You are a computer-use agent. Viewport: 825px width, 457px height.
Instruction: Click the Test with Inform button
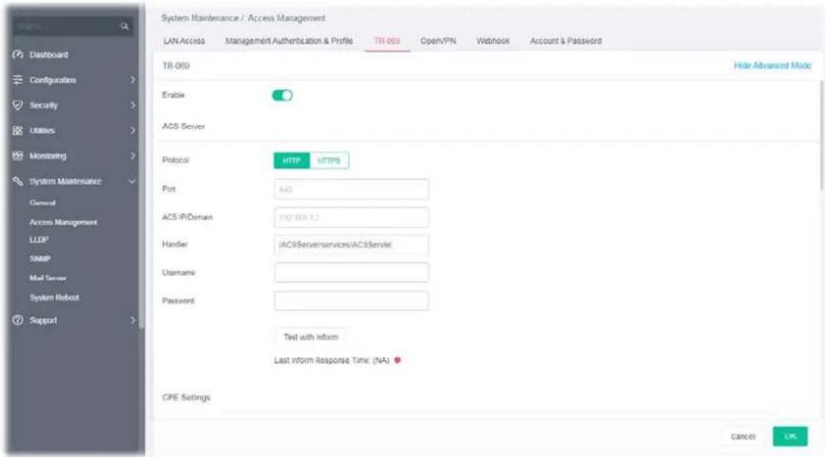pyautogui.click(x=311, y=337)
